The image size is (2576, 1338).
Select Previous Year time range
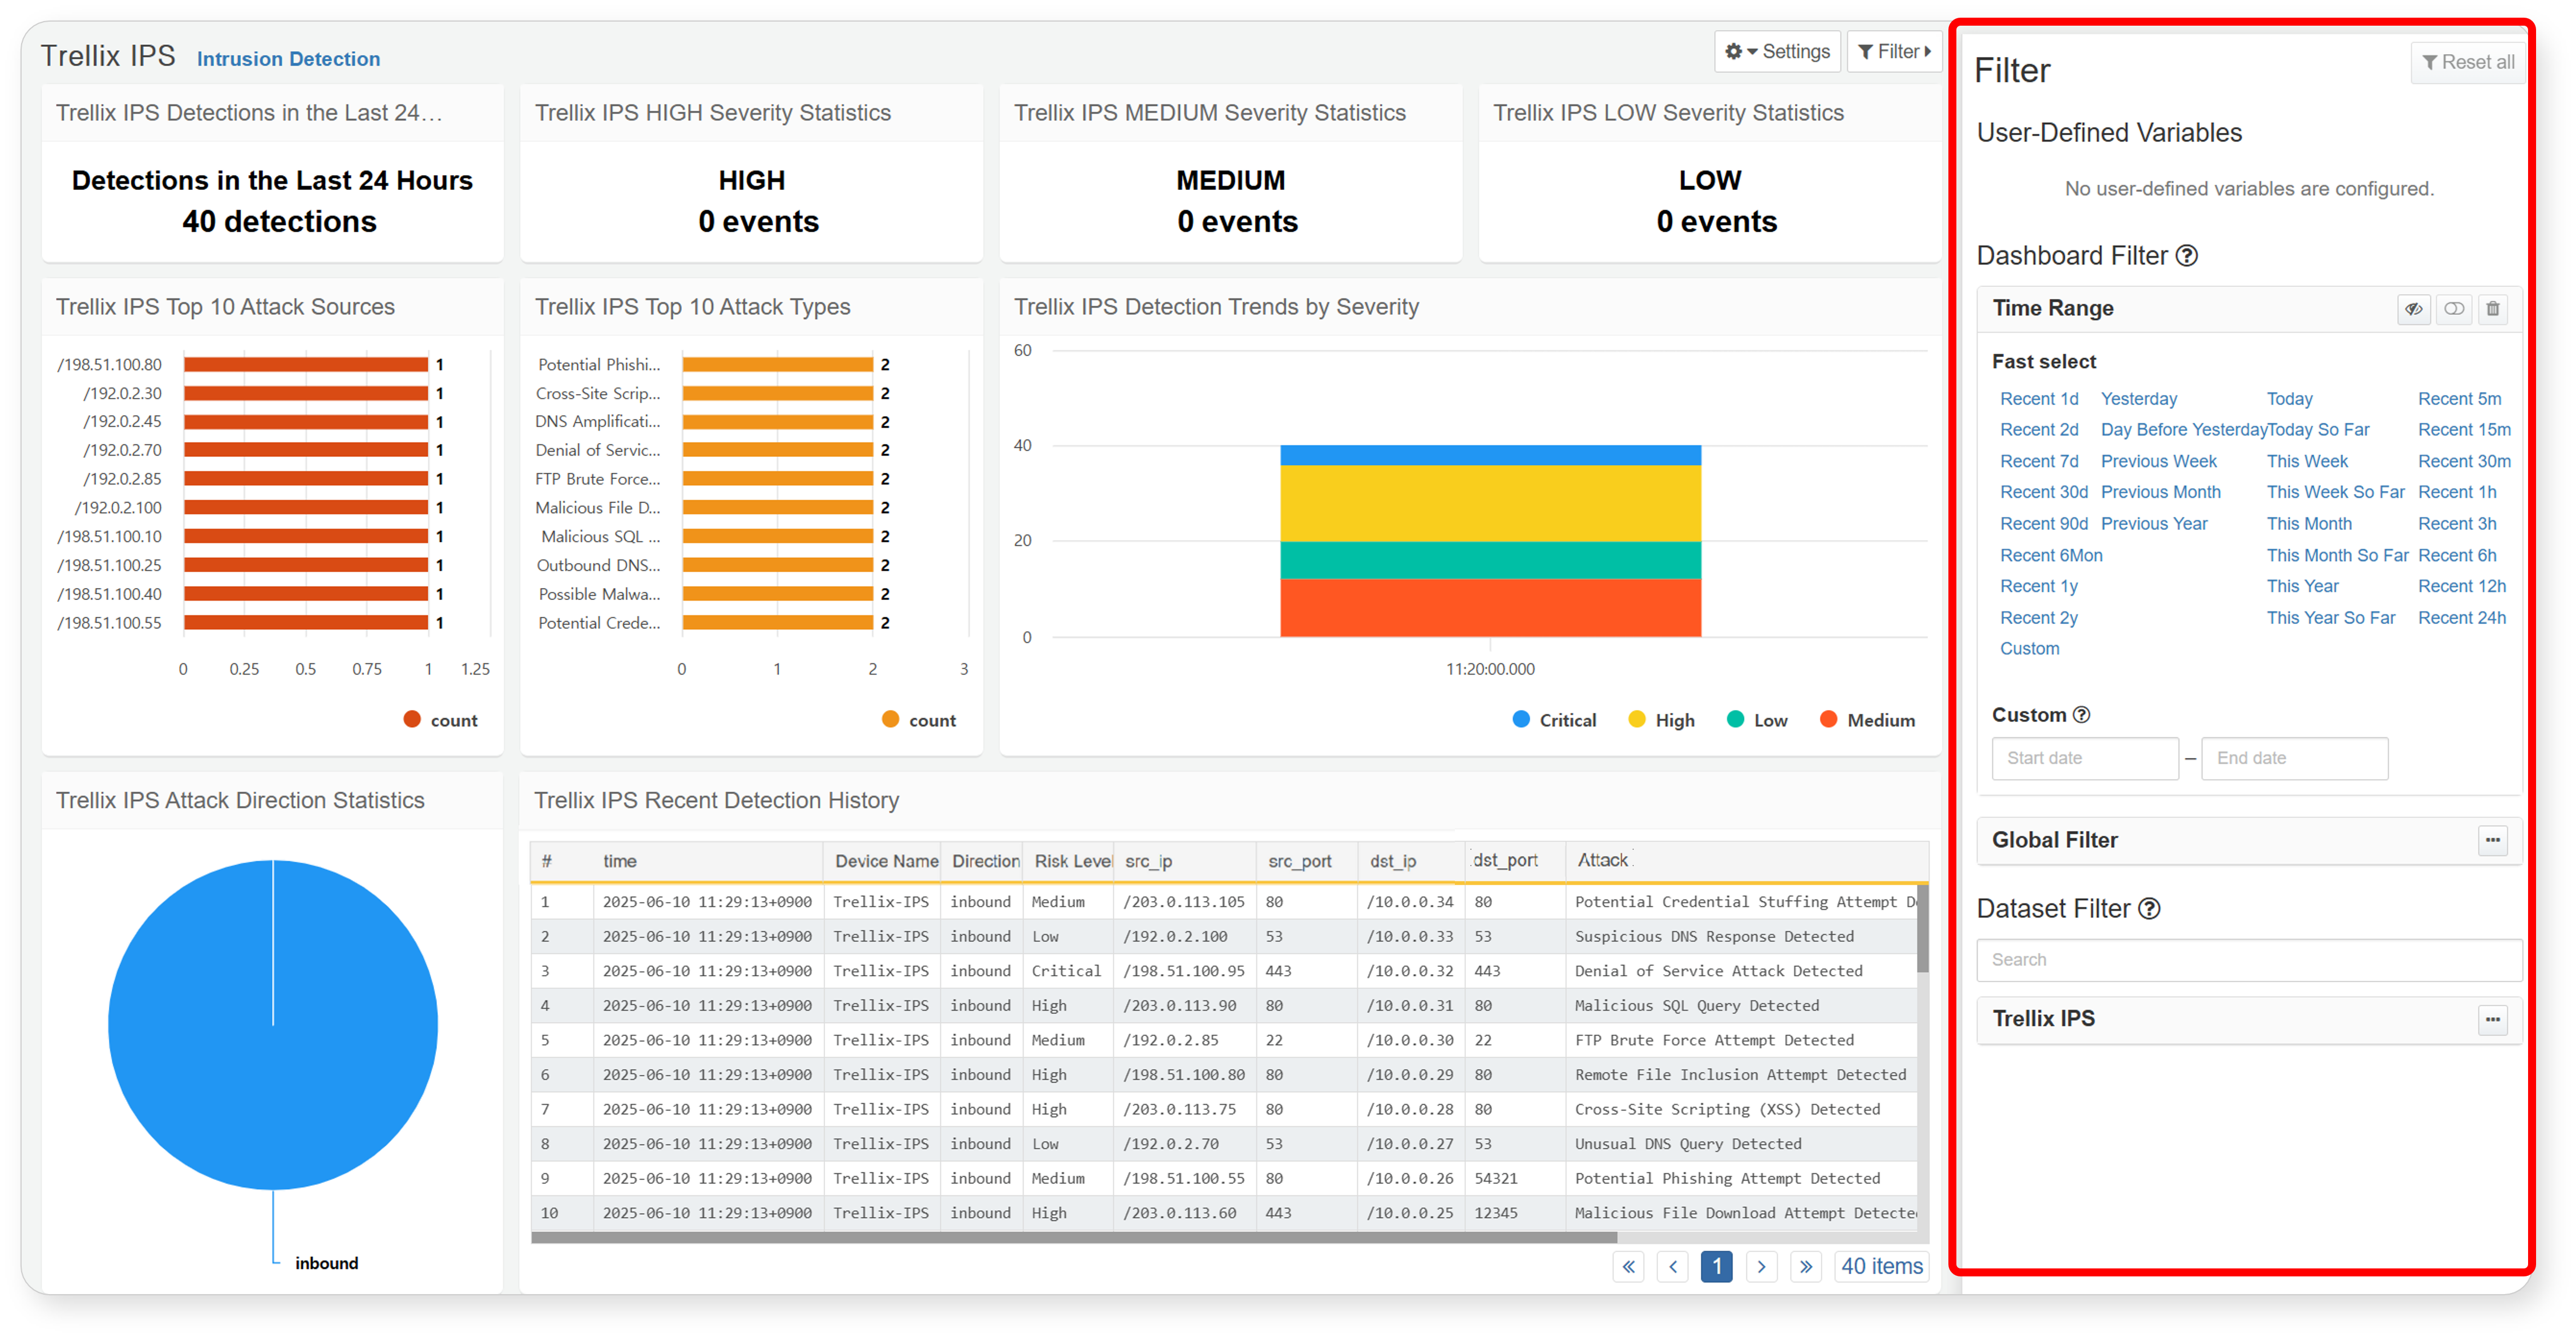point(2154,524)
